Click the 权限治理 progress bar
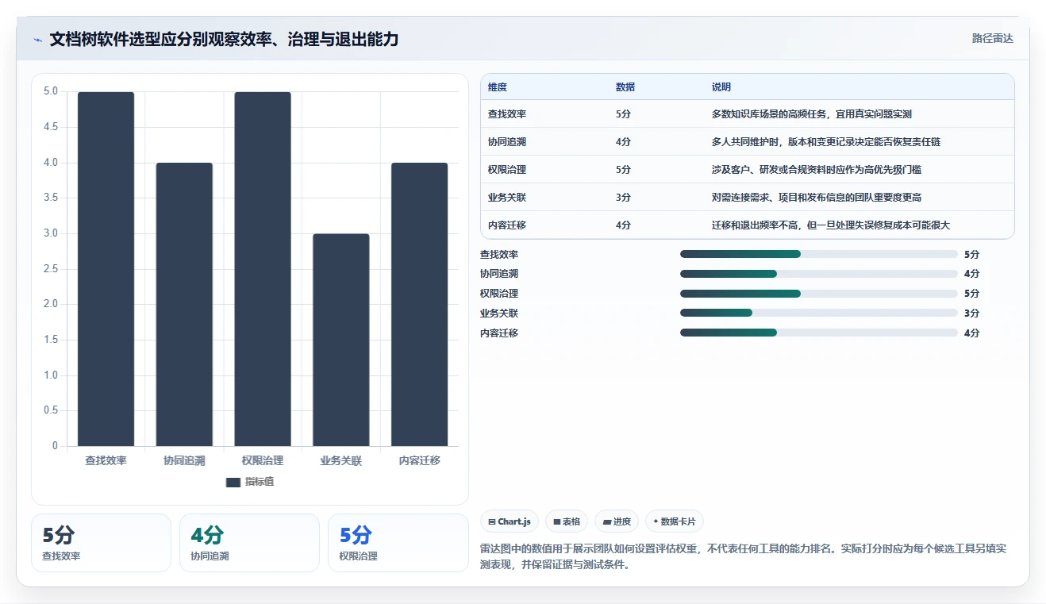Screen dimensions: 1046x604 click(819, 294)
